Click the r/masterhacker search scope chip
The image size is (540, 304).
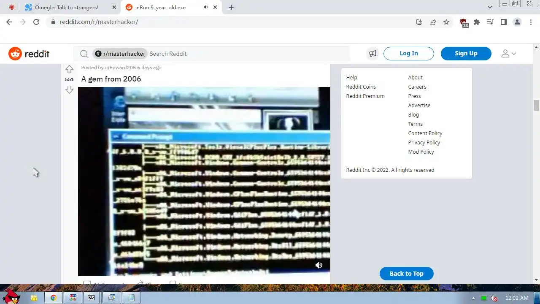coord(120,54)
